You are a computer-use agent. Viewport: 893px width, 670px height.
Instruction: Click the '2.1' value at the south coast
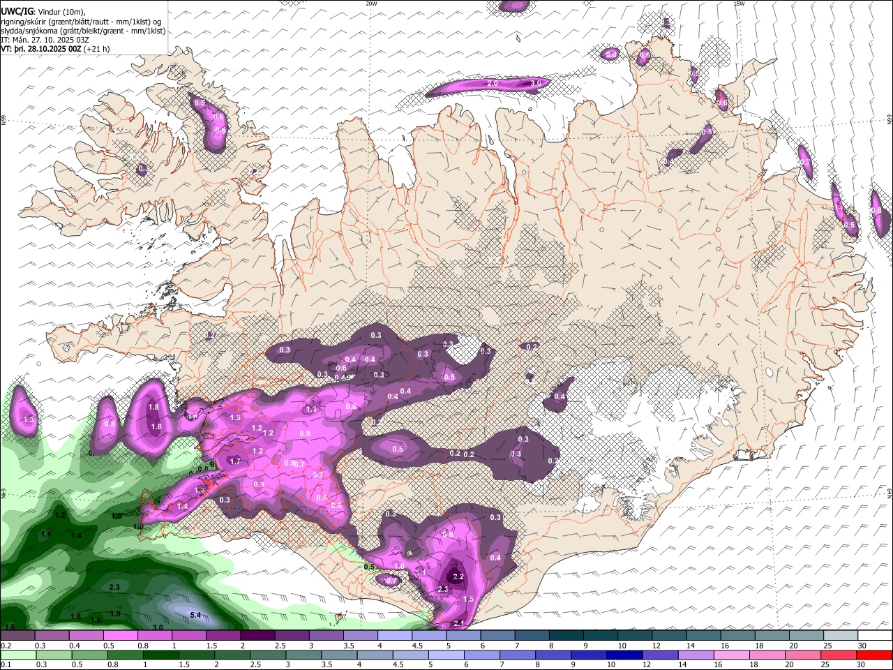click(x=459, y=623)
